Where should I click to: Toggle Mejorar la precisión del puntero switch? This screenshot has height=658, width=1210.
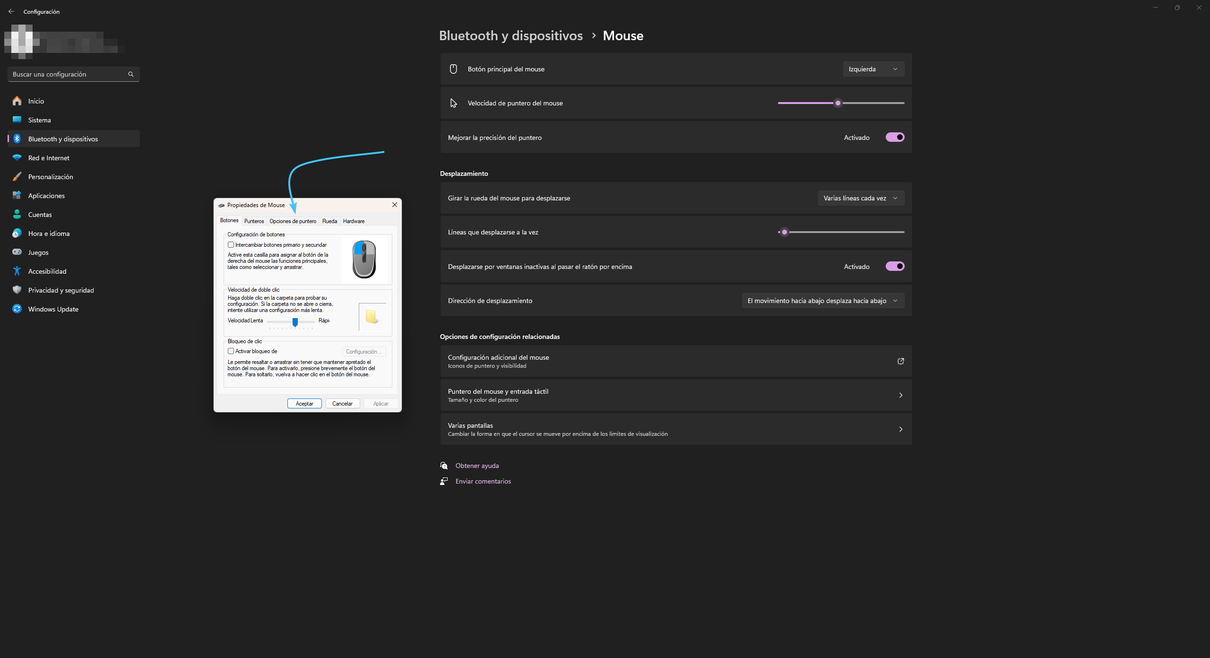point(895,137)
